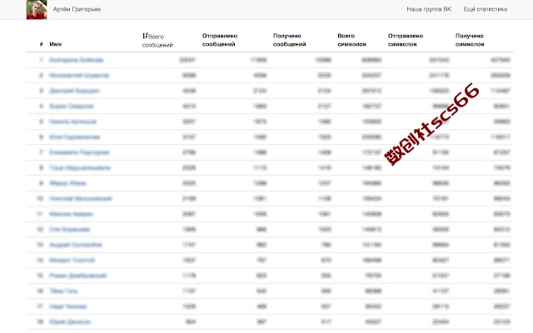
Task: Open the blurred name link in row 10
Action: [80, 198]
